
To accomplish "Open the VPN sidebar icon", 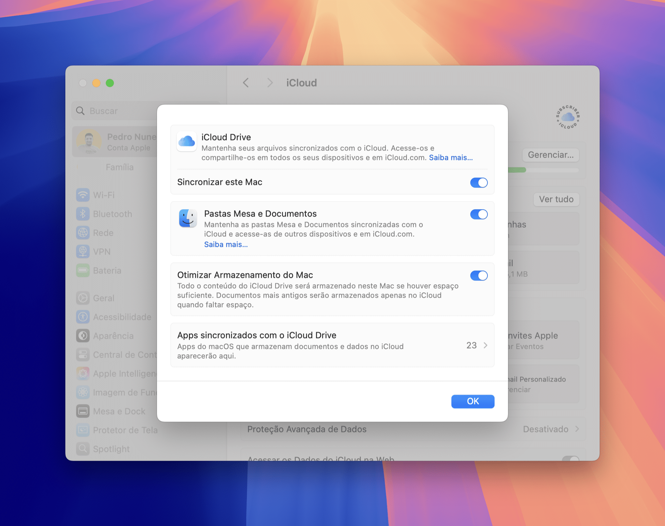I will 83,252.
